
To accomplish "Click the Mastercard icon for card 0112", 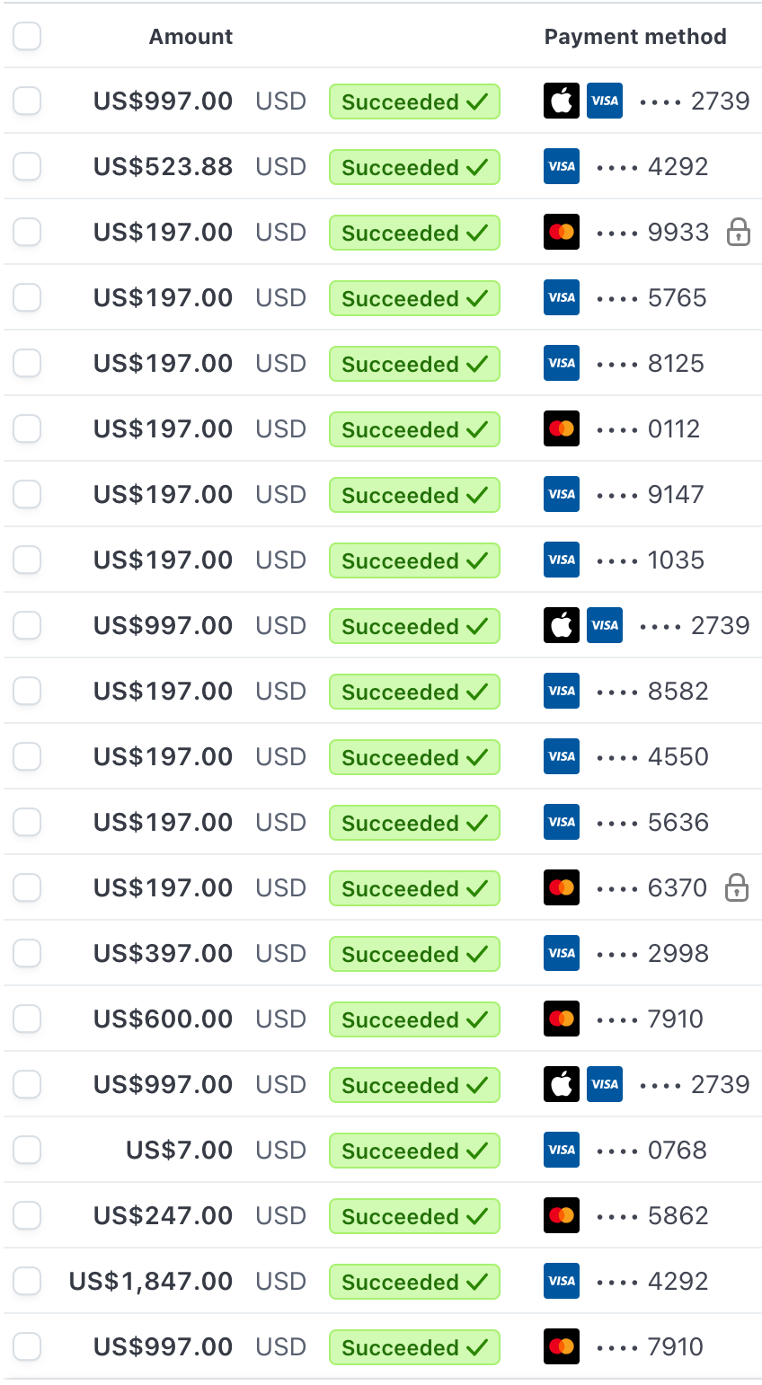I will [562, 429].
